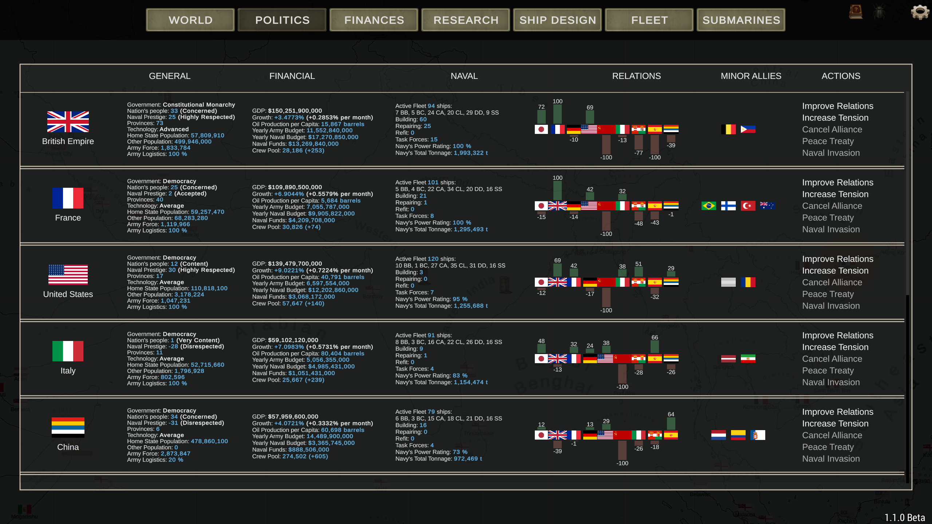Click Increase Tension for British Empire
The width and height of the screenshot is (932, 524).
[x=835, y=118]
